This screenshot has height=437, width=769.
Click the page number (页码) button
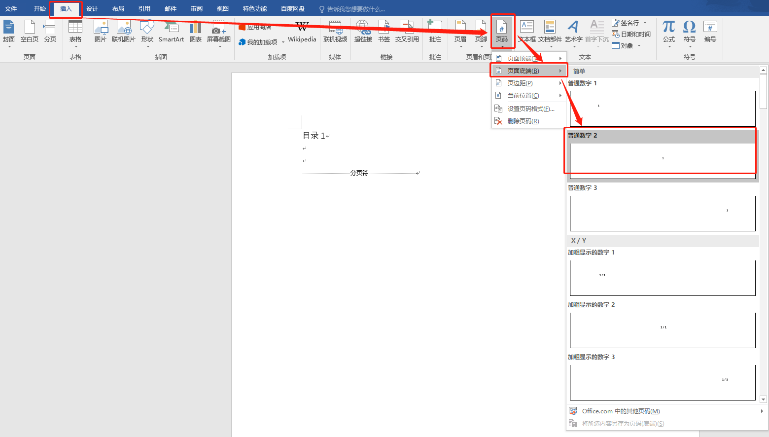(502, 33)
